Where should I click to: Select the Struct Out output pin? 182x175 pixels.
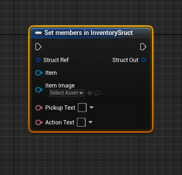144,60
